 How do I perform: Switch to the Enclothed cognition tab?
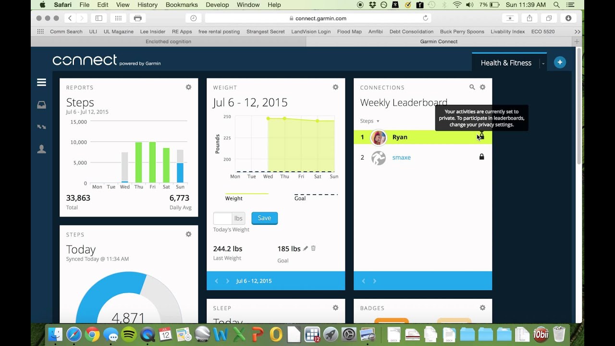point(168,42)
